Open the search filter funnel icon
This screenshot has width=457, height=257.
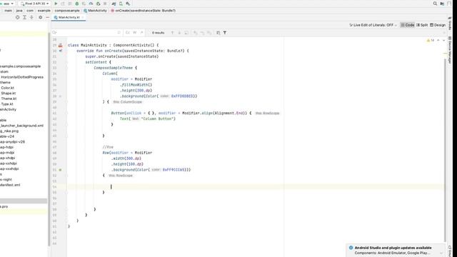click(x=225, y=33)
